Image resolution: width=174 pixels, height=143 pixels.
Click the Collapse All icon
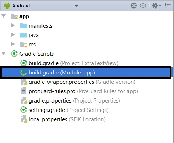(143, 6)
